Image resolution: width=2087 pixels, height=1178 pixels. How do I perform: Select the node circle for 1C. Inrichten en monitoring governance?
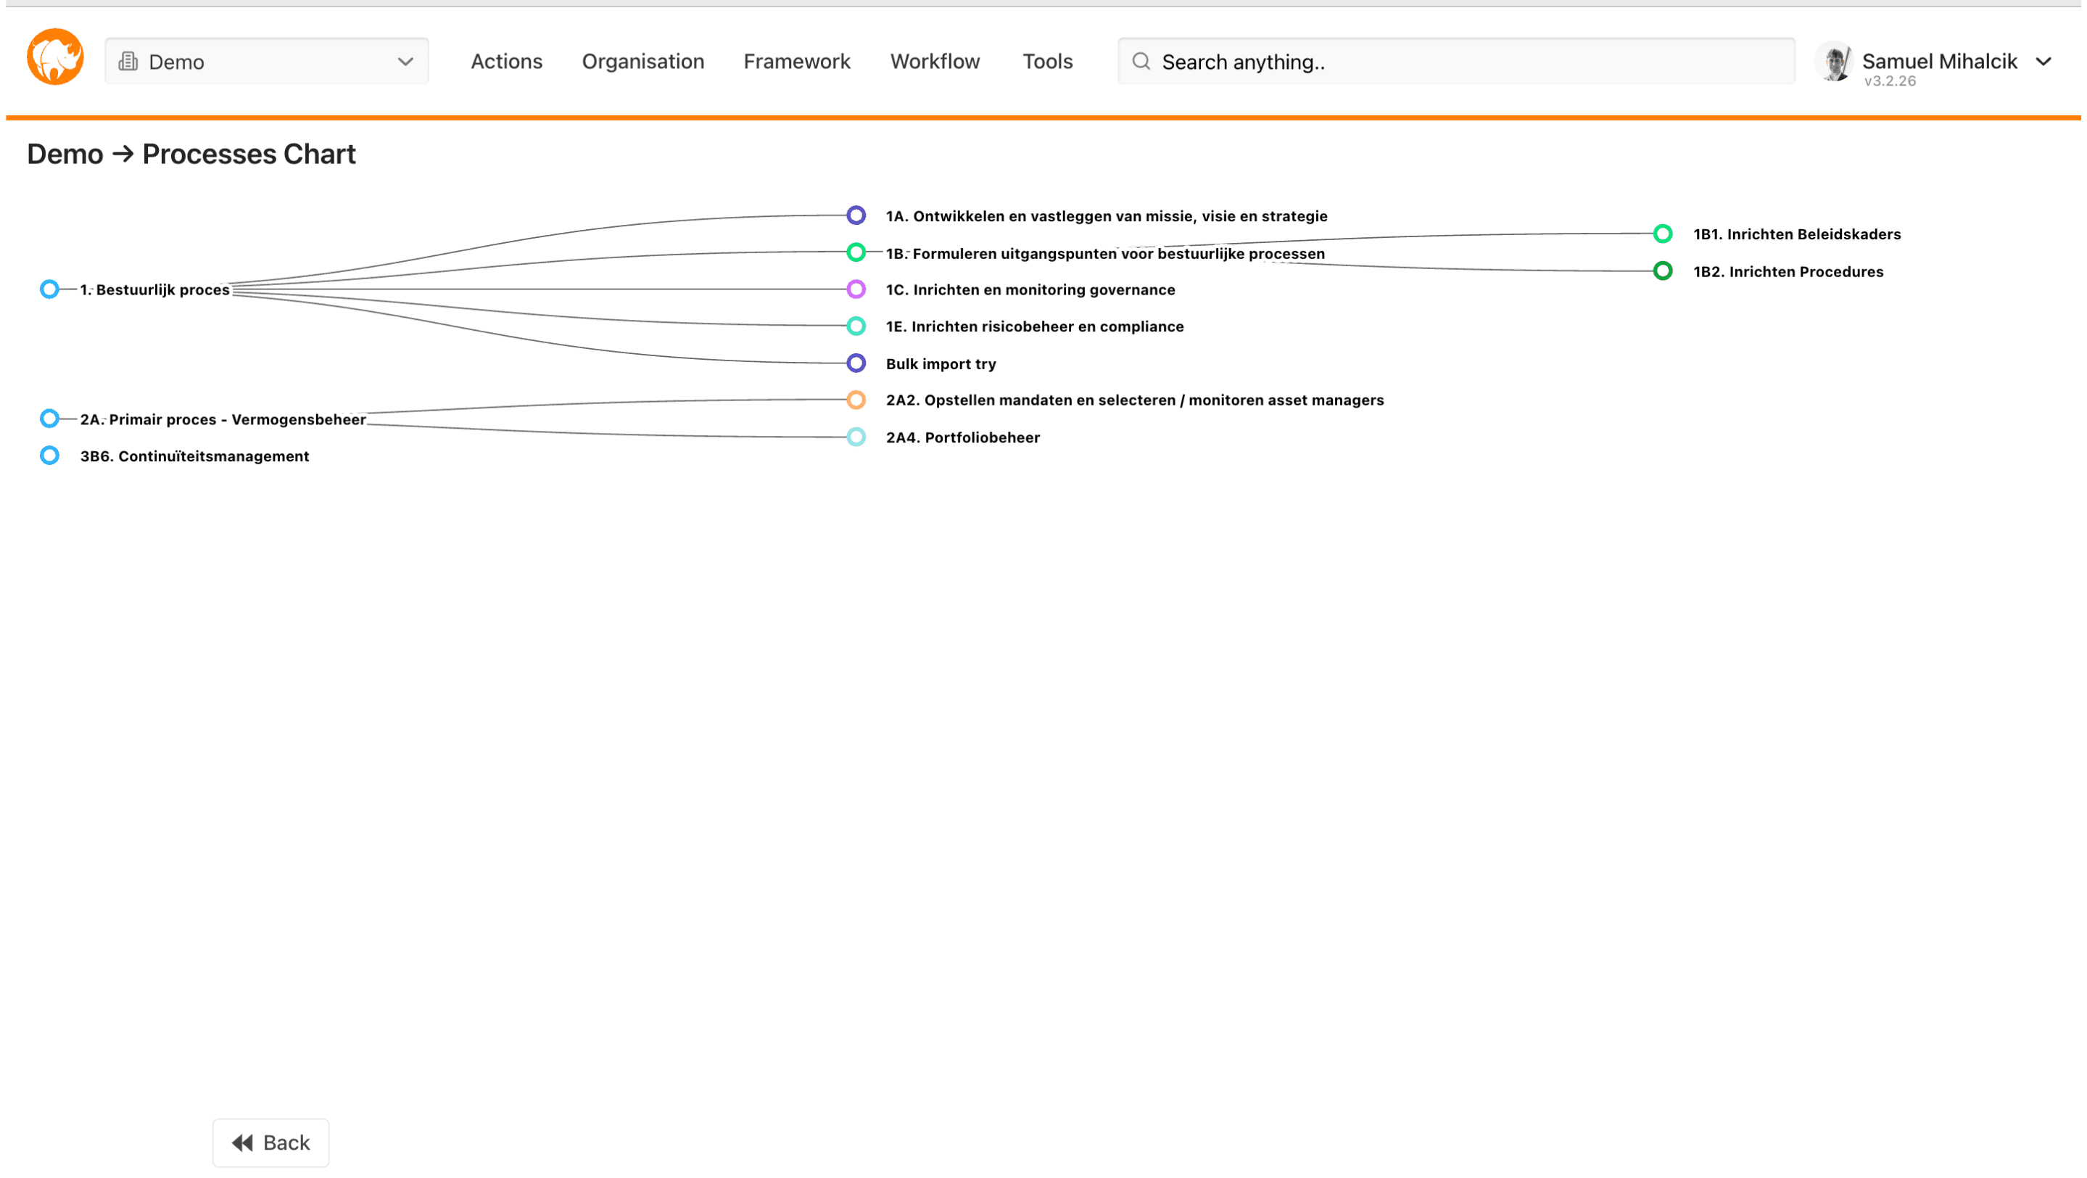tap(855, 289)
